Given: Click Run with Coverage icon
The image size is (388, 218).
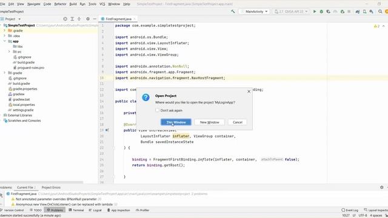Looking at the screenshot, I should pos(329,12).
